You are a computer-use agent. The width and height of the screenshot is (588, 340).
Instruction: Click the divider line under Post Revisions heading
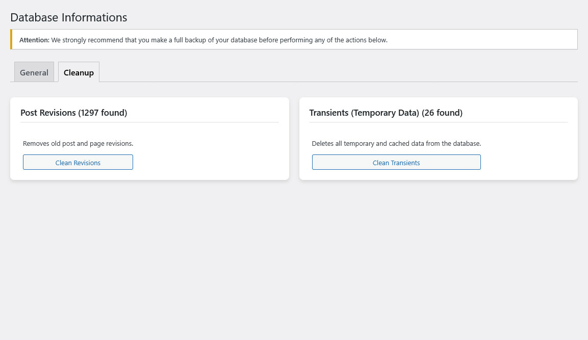[149, 122]
